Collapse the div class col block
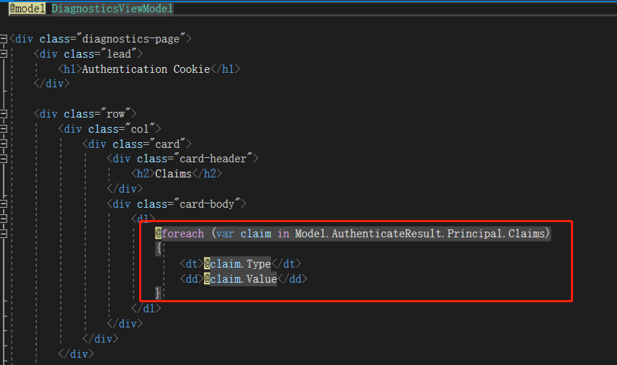Viewport: 617px width, 365px height. (x=4, y=128)
